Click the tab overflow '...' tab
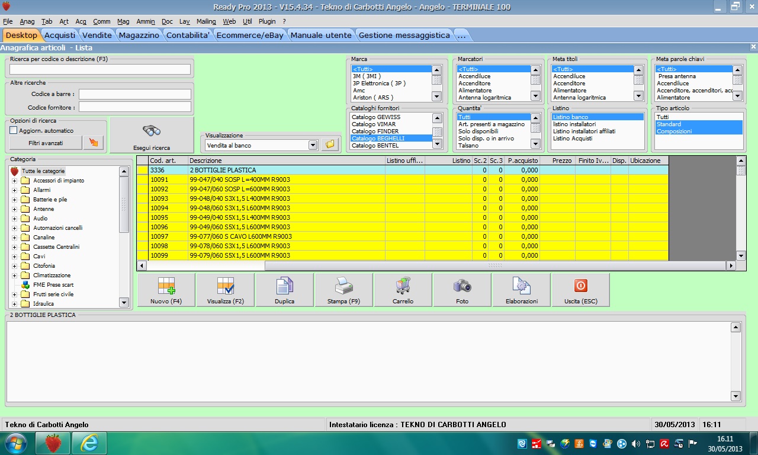The width and height of the screenshot is (758, 455). tap(461, 35)
